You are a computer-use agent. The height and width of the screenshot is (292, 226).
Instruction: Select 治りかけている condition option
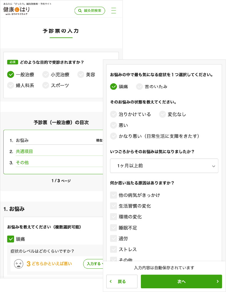(114, 114)
